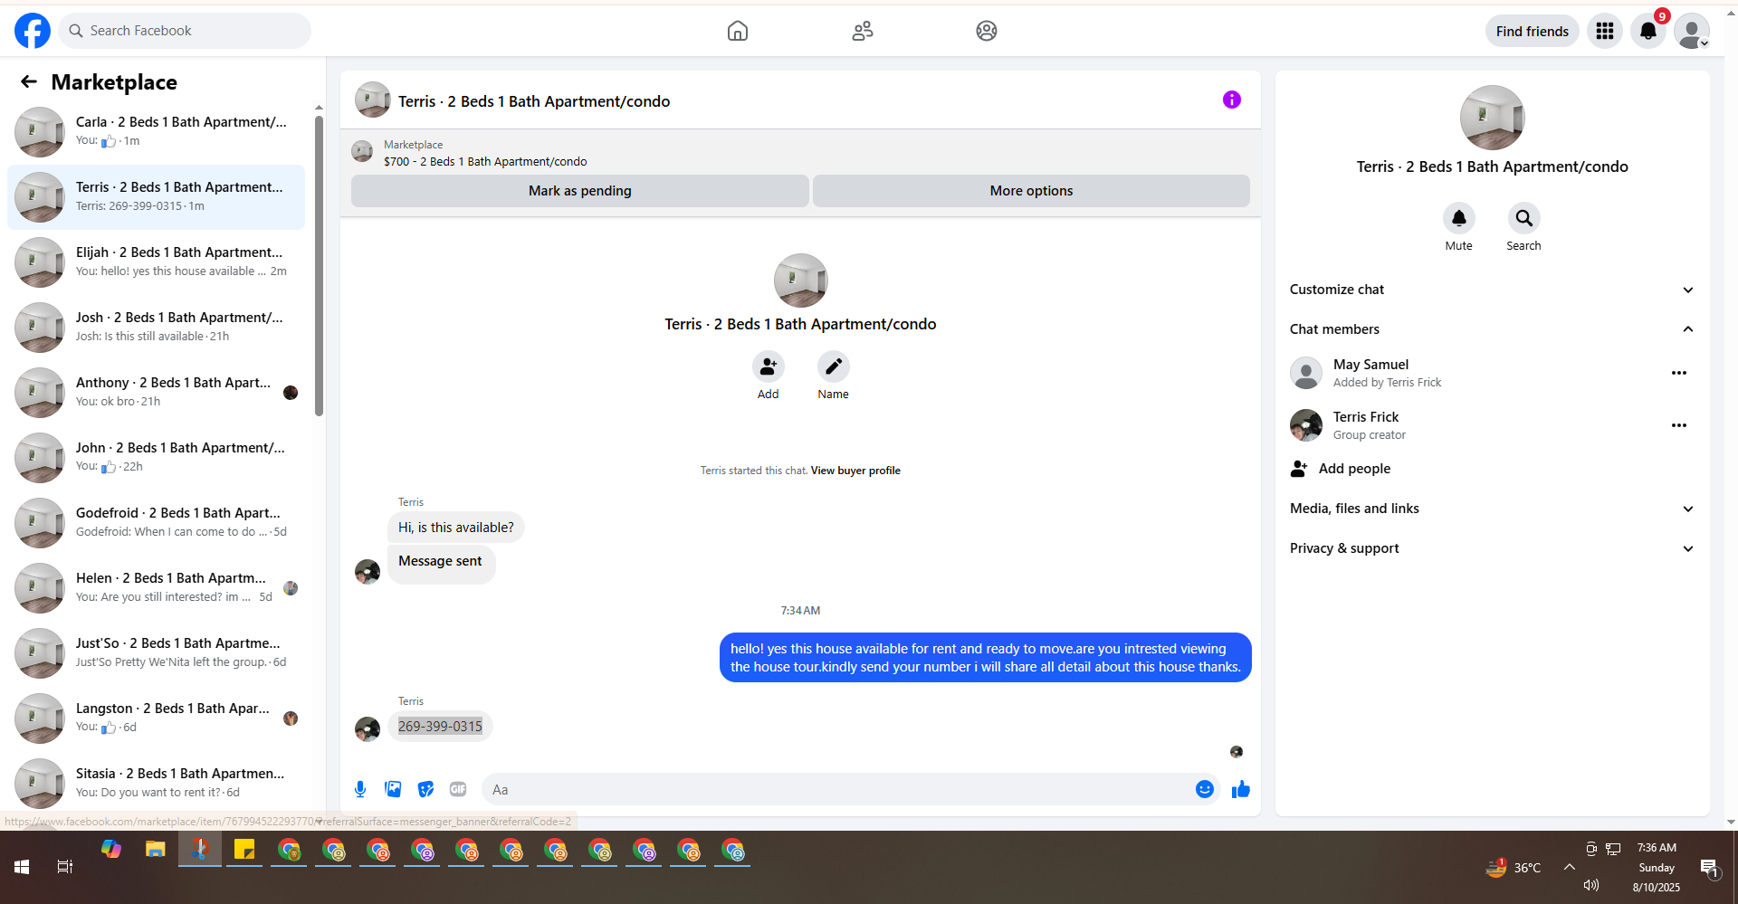The image size is (1738, 904).
Task: Open John conversation in list
Action: [156, 458]
